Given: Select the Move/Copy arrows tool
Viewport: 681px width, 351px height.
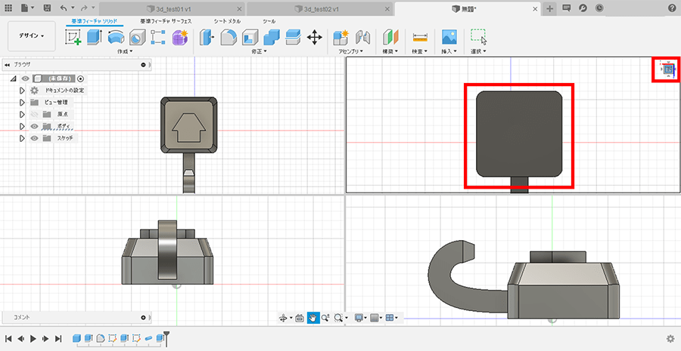Looking at the screenshot, I should click(x=315, y=37).
